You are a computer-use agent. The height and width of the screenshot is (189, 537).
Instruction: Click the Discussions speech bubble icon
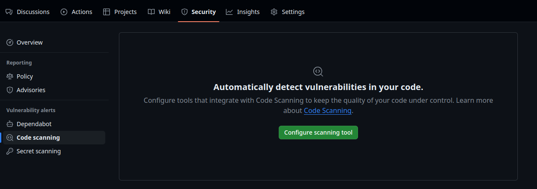[x=9, y=12]
